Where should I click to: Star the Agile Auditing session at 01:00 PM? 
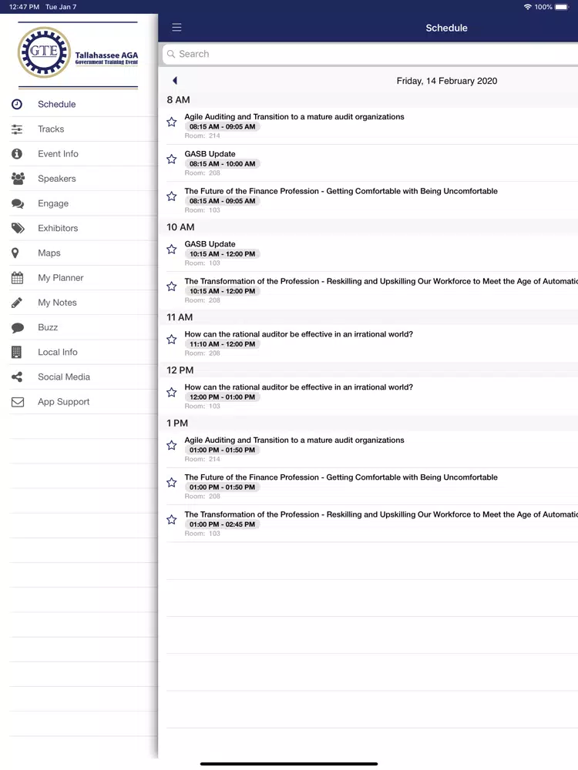(172, 445)
